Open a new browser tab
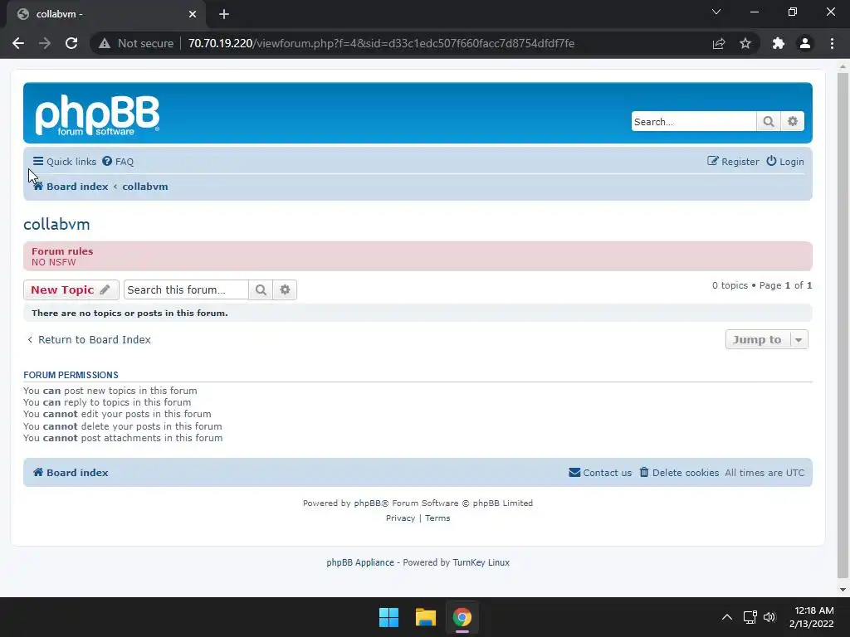 tap(224, 14)
